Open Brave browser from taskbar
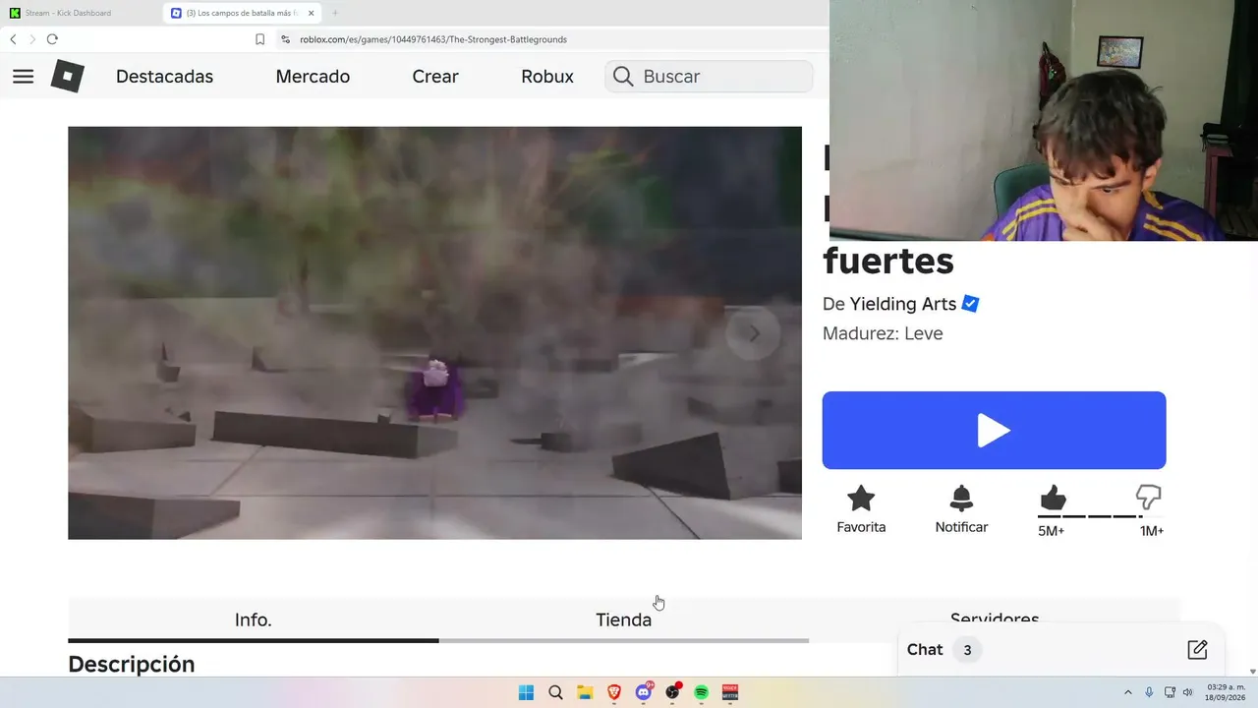 coord(614,692)
